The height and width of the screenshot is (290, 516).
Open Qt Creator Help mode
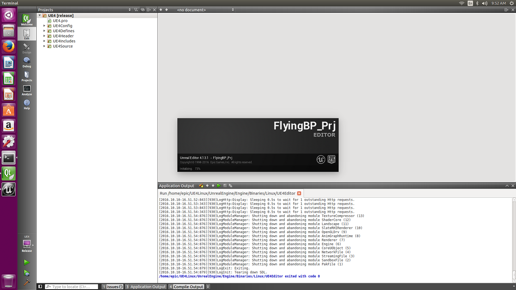pyautogui.click(x=27, y=104)
